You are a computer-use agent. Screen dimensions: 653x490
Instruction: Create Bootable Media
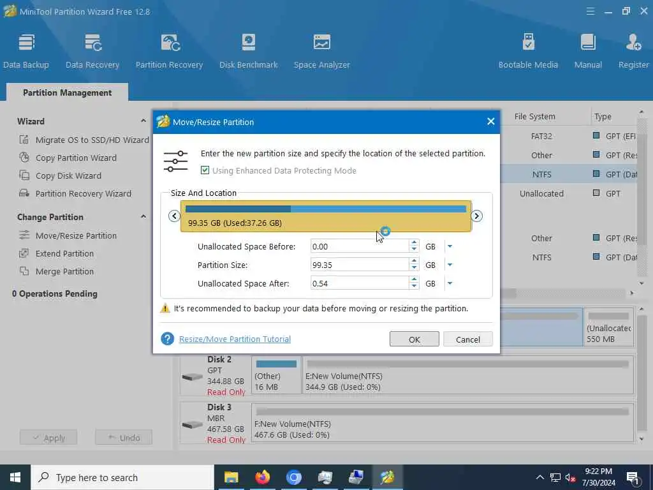[x=528, y=51]
